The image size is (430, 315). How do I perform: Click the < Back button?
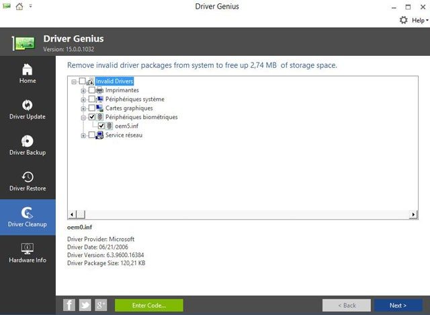[347, 306]
